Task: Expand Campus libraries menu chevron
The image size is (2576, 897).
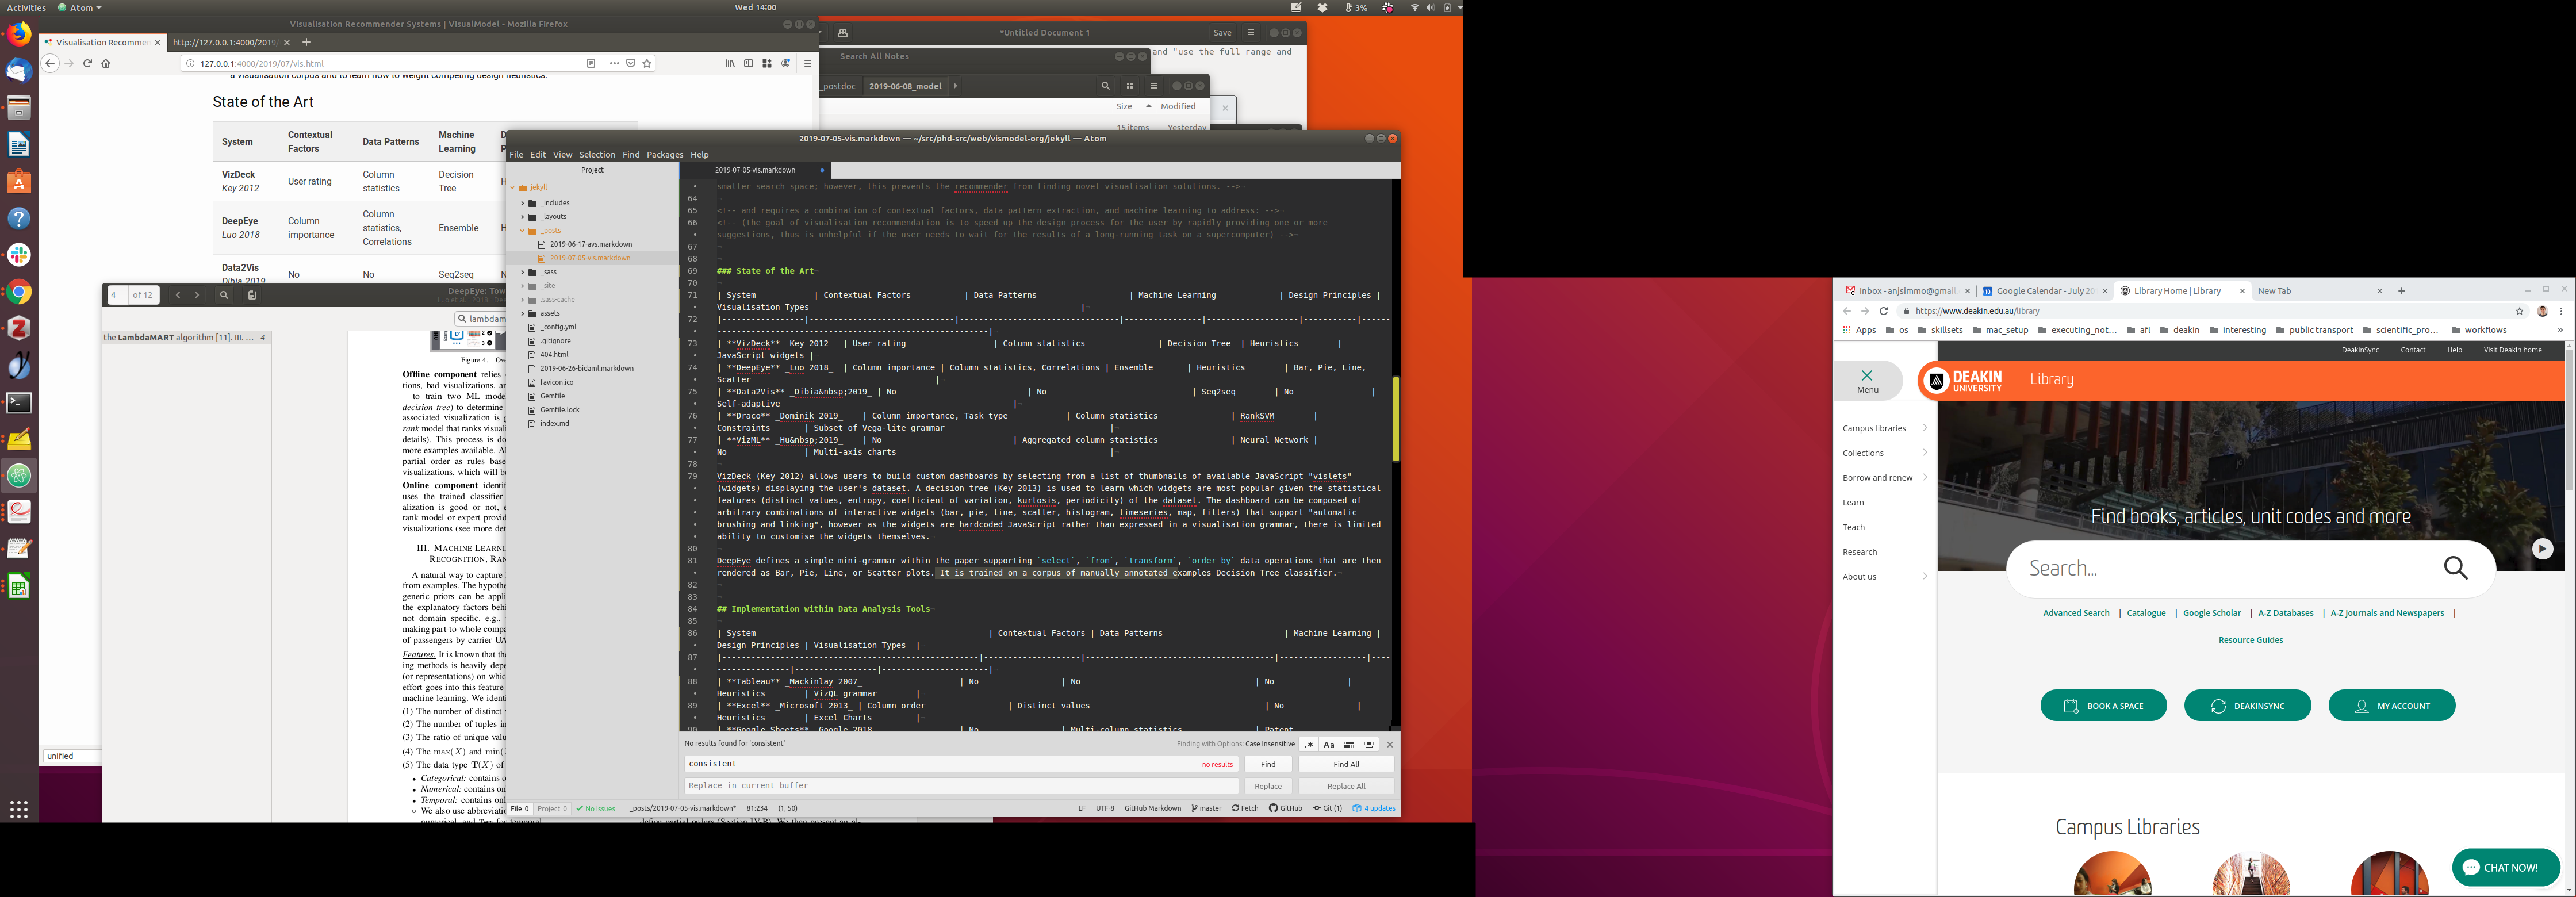Action: point(1925,428)
